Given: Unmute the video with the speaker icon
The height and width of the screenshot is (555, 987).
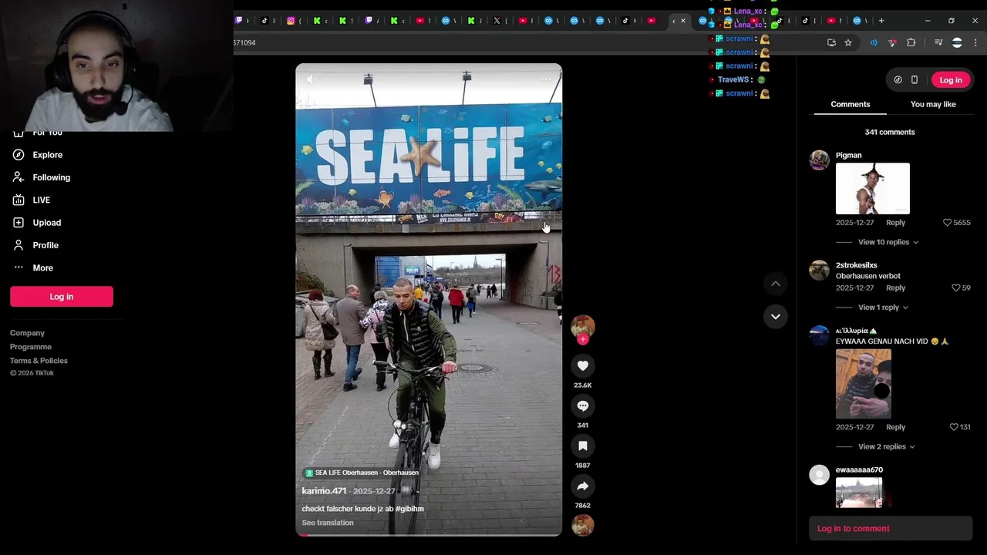Looking at the screenshot, I should tap(310, 79).
